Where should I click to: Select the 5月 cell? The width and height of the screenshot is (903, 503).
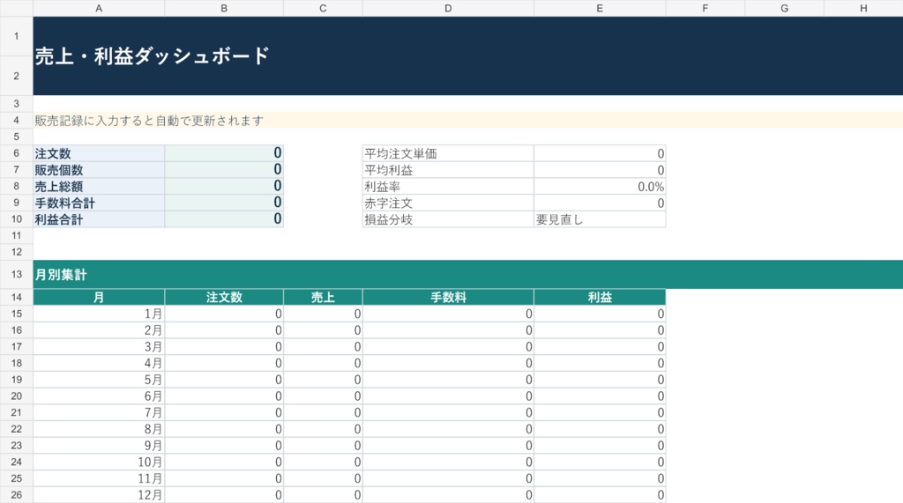pyautogui.click(x=99, y=380)
